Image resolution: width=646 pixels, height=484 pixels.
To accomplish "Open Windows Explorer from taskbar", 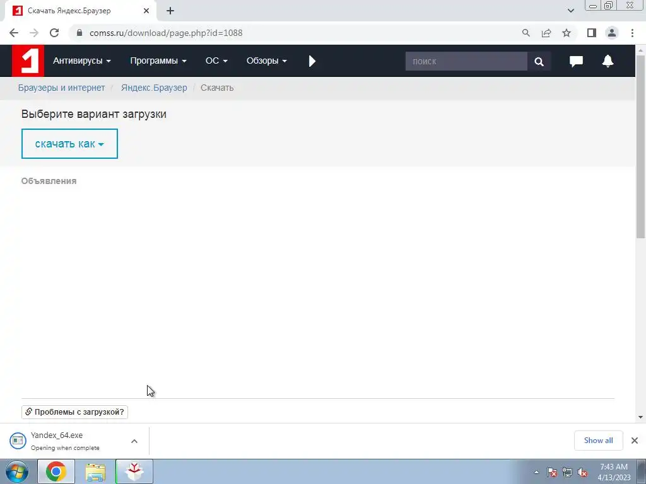I will coord(95,471).
